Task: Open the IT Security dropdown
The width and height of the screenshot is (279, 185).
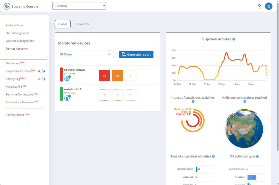Action: tap(79, 5)
